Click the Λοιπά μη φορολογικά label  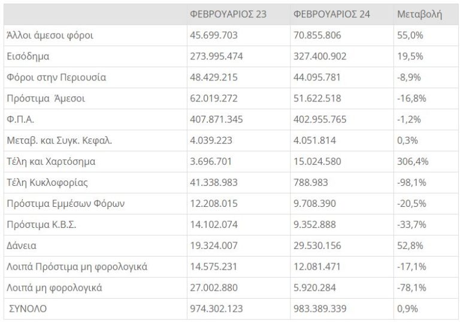coord(53,287)
